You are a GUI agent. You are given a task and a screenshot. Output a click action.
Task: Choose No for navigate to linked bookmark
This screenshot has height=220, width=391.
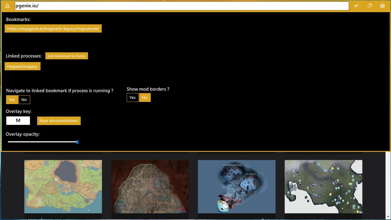(x=24, y=100)
